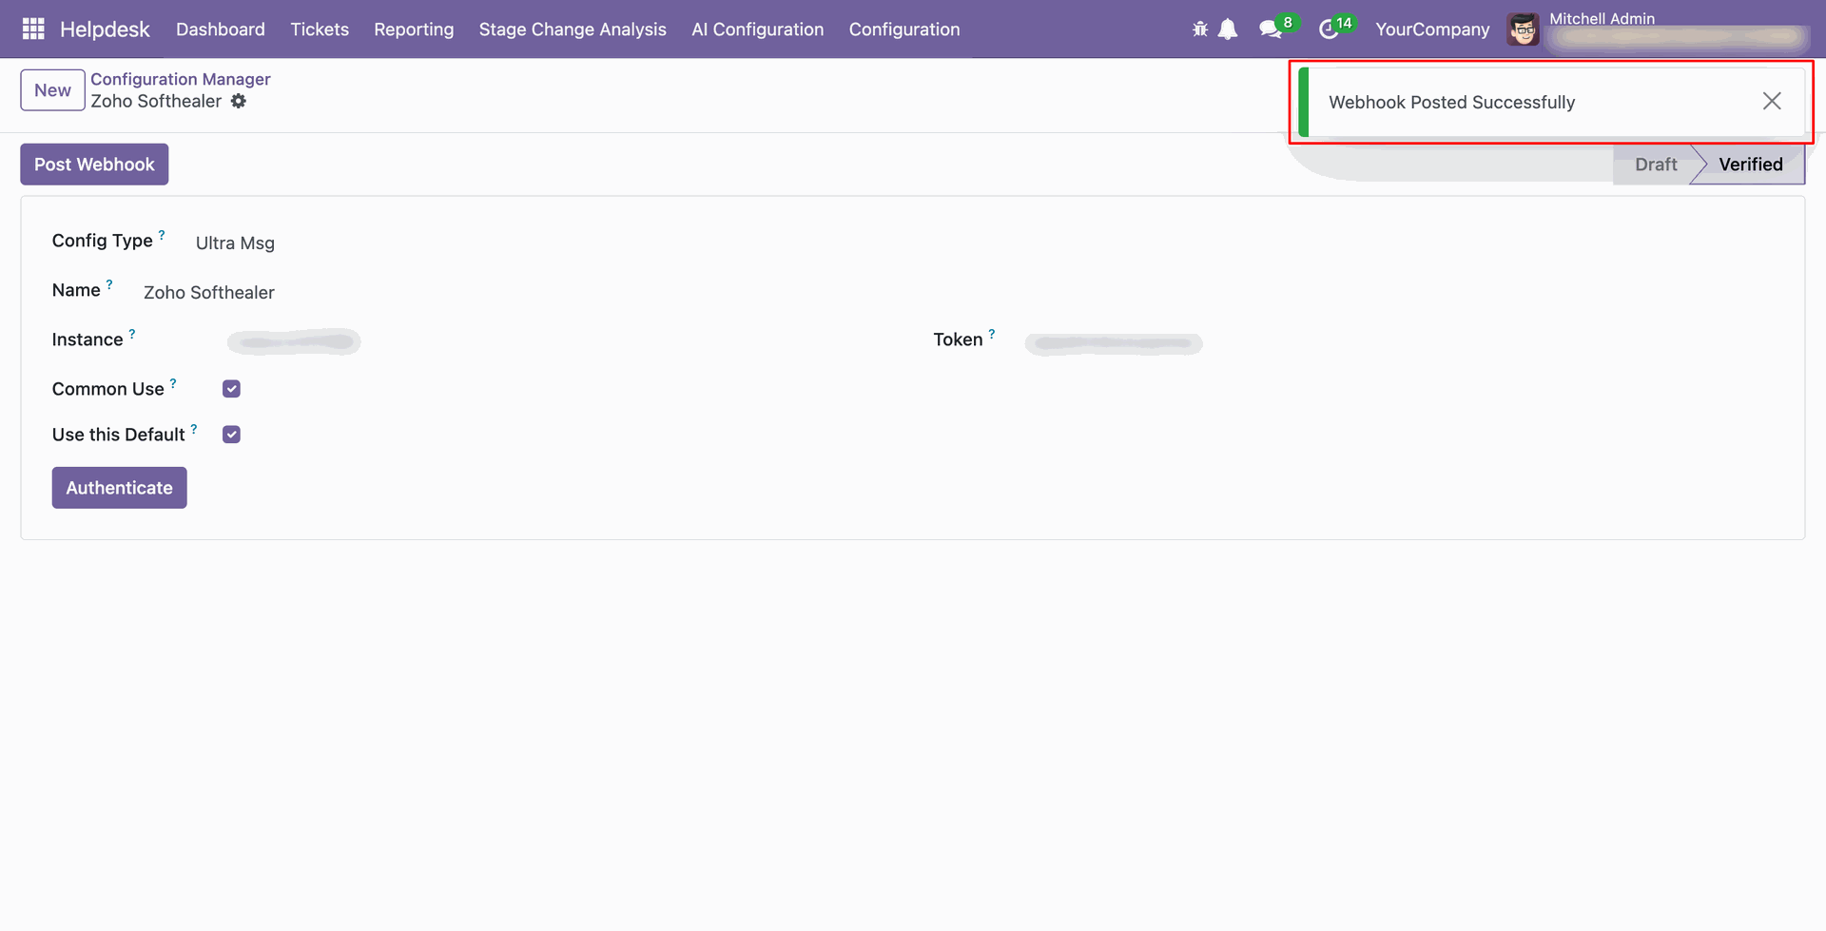Click the Use this Default help question mark
The image size is (1826, 931).
[194, 428]
